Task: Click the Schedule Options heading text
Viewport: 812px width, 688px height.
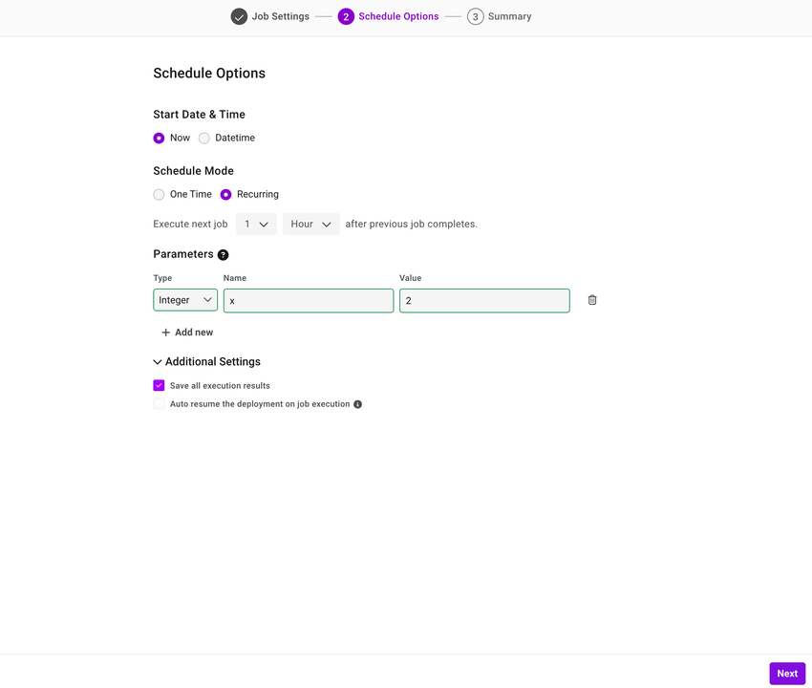Action: pyautogui.click(x=209, y=73)
